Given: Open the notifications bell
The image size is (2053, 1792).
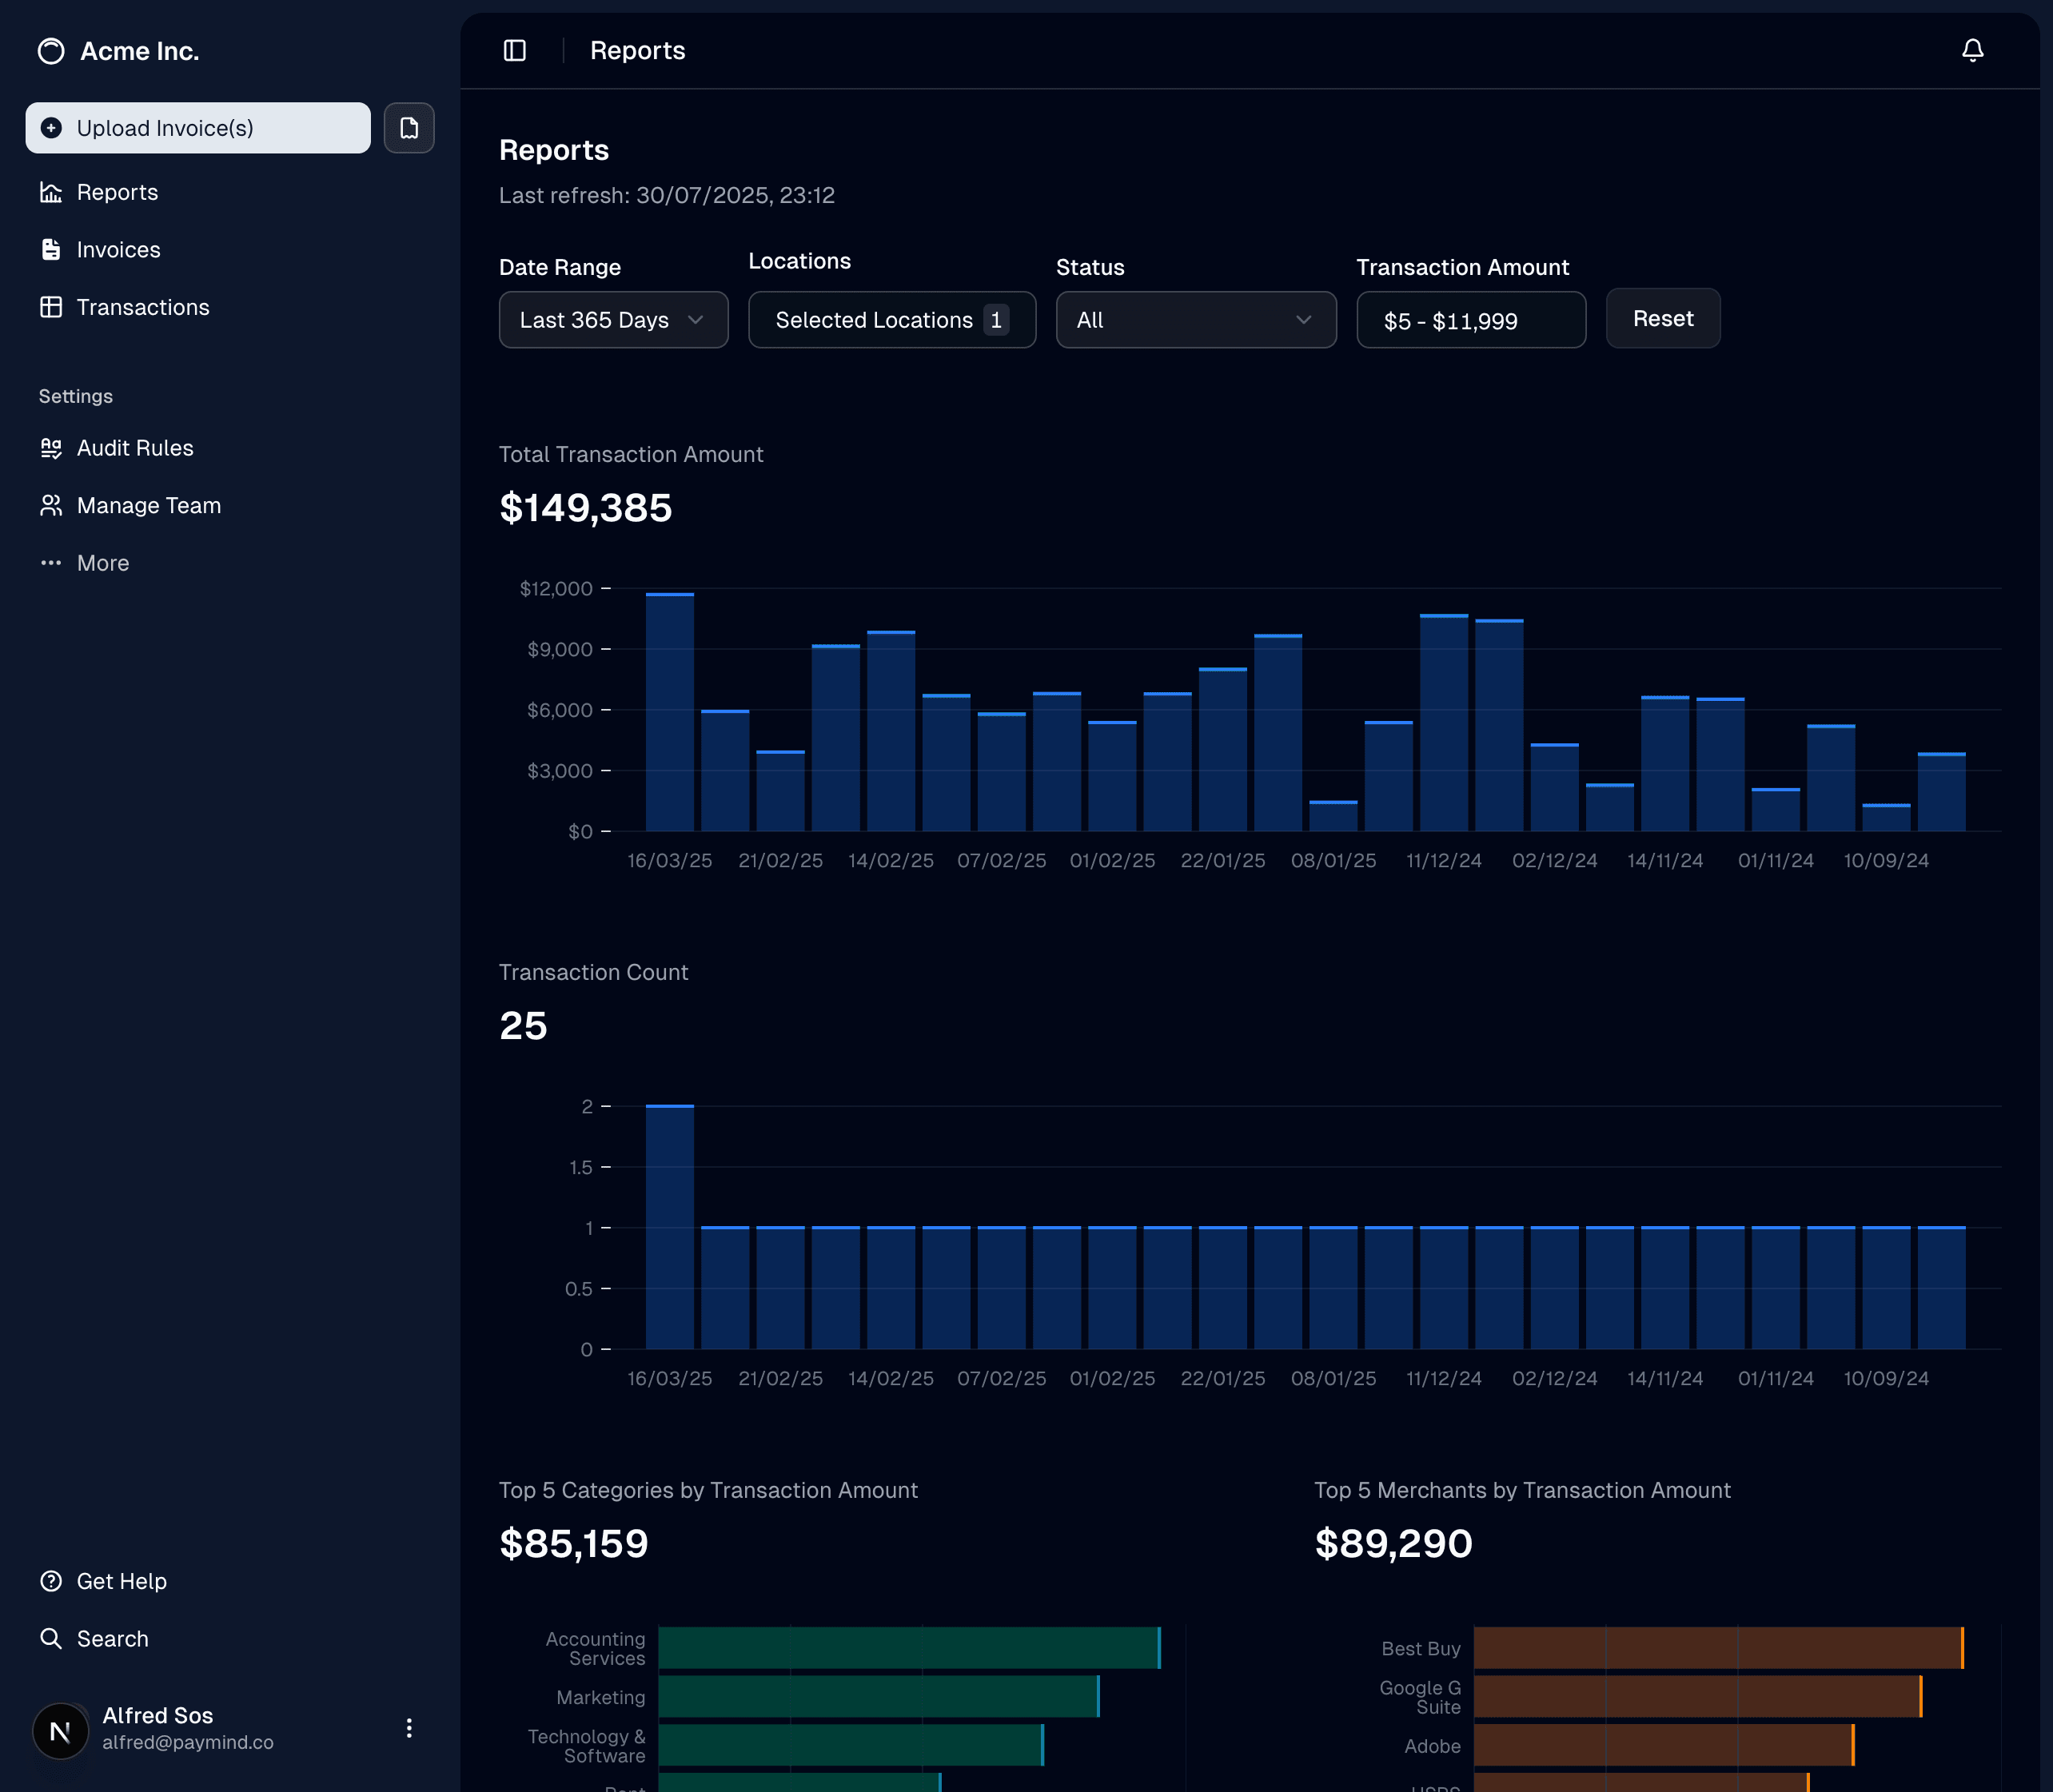Looking at the screenshot, I should [x=1971, y=51].
